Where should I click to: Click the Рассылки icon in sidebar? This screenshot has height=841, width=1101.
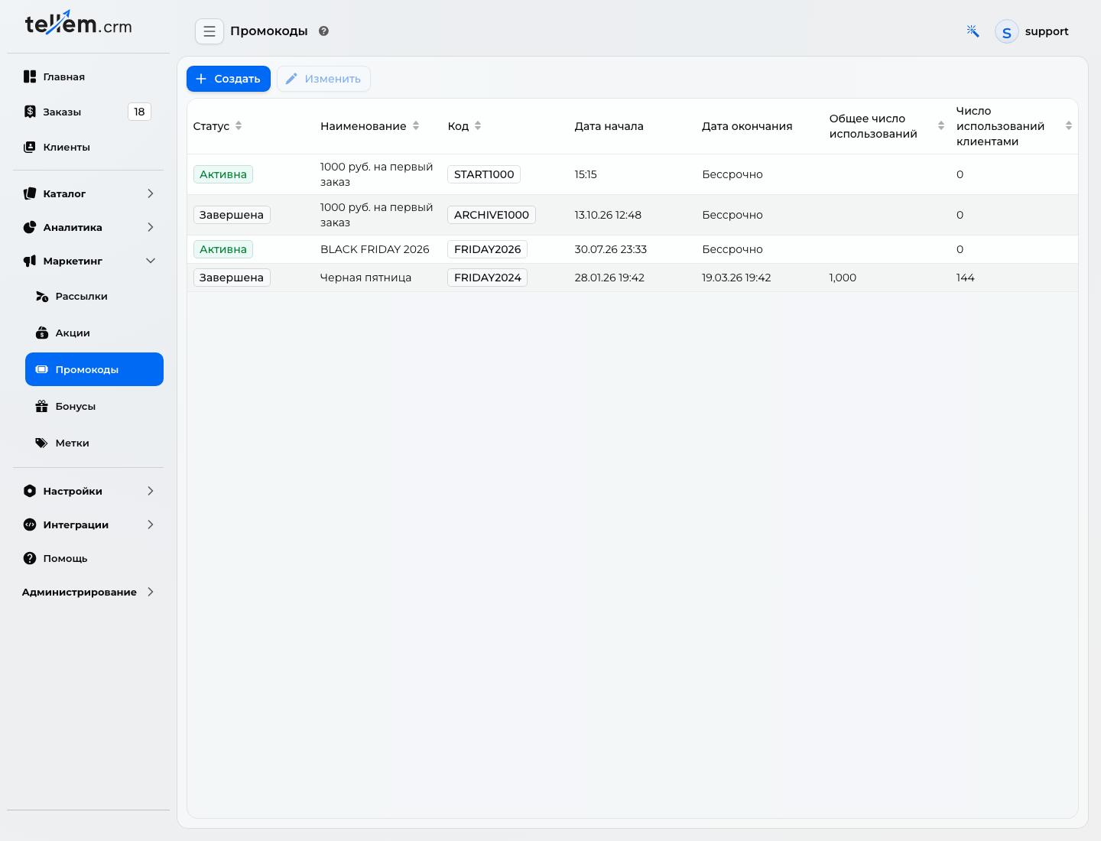click(x=42, y=296)
